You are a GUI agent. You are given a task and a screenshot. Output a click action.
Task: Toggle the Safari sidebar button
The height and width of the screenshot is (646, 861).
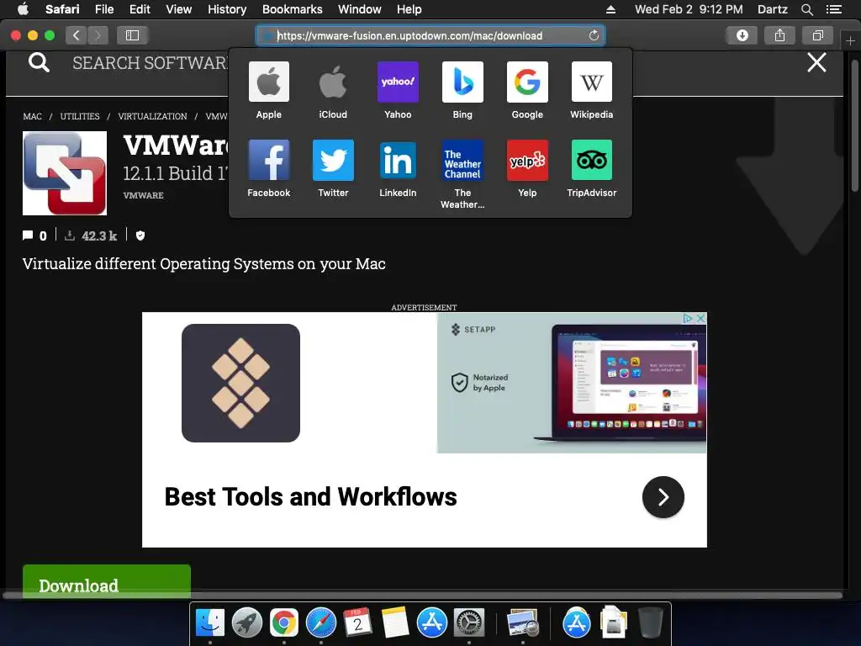132,35
